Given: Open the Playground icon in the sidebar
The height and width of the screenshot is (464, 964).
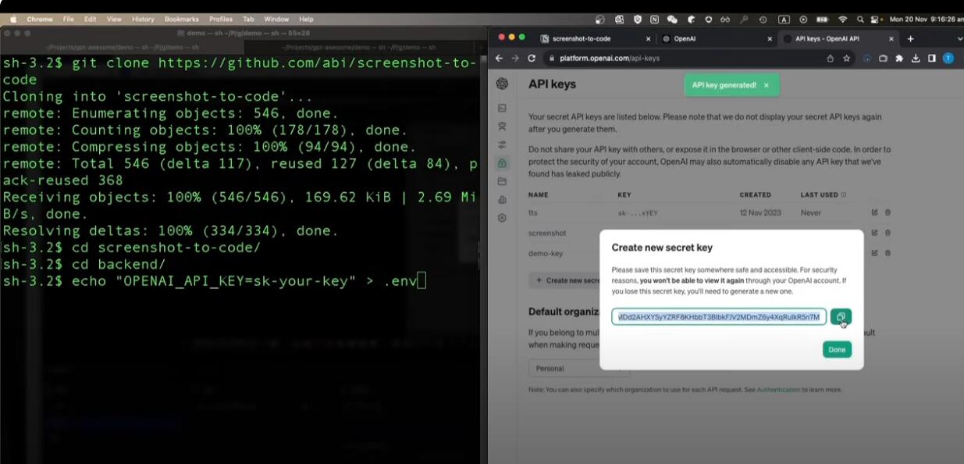Looking at the screenshot, I should click(502, 109).
